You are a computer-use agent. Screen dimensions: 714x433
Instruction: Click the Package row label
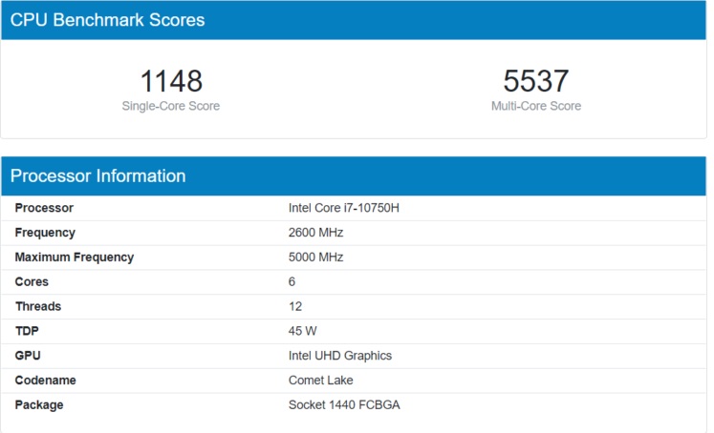coord(39,404)
